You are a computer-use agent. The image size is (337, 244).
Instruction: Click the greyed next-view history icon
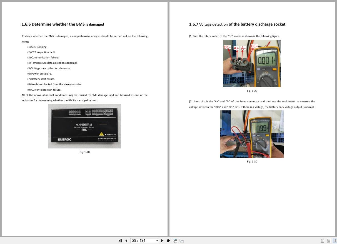181,240
